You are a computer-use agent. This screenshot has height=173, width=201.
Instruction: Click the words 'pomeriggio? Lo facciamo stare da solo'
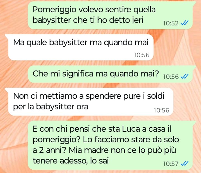(x=106, y=140)
